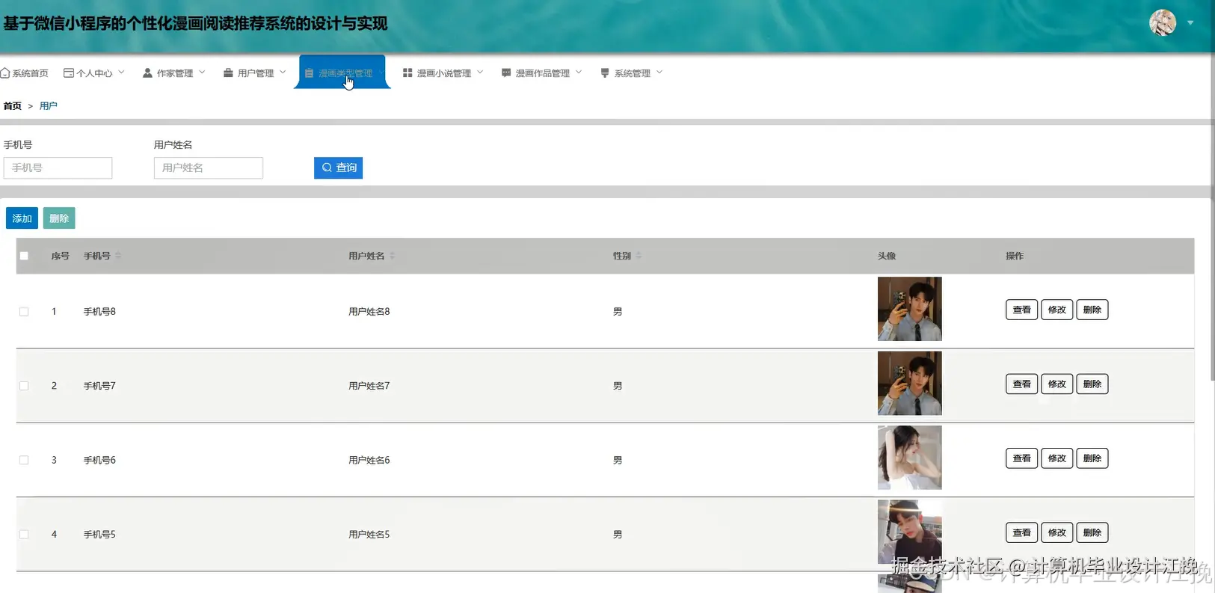Click the avatar photo in row 手机号8
The image size is (1215, 593).
pyautogui.click(x=909, y=309)
